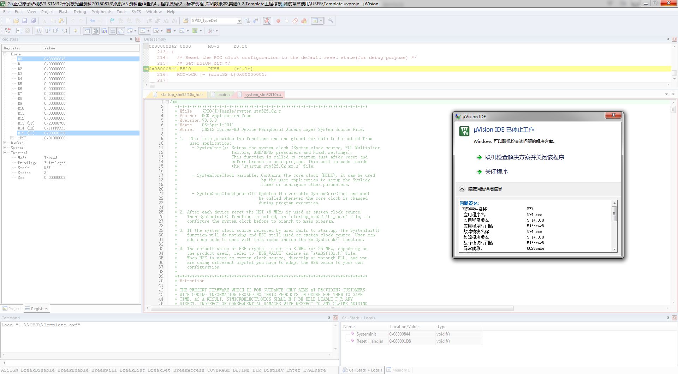Toggle the Disassembly window button
The image size is (678, 374).
[x=96, y=31]
